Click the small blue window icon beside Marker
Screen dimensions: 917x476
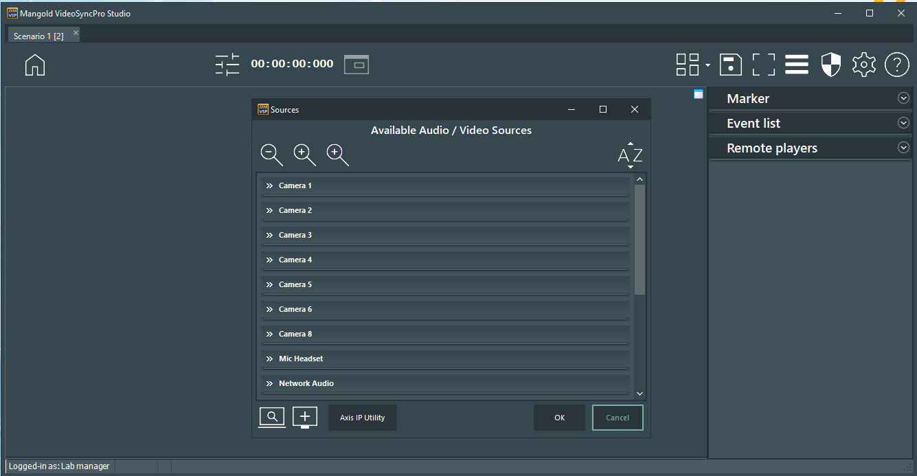(x=699, y=94)
